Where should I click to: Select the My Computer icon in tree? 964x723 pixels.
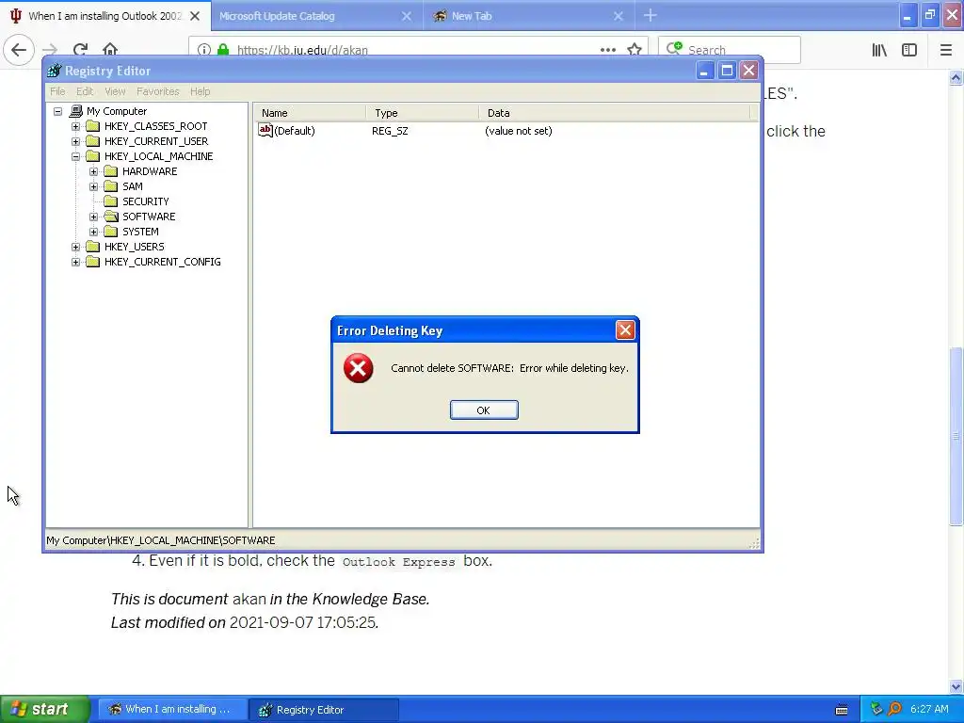(x=75, y=111)
